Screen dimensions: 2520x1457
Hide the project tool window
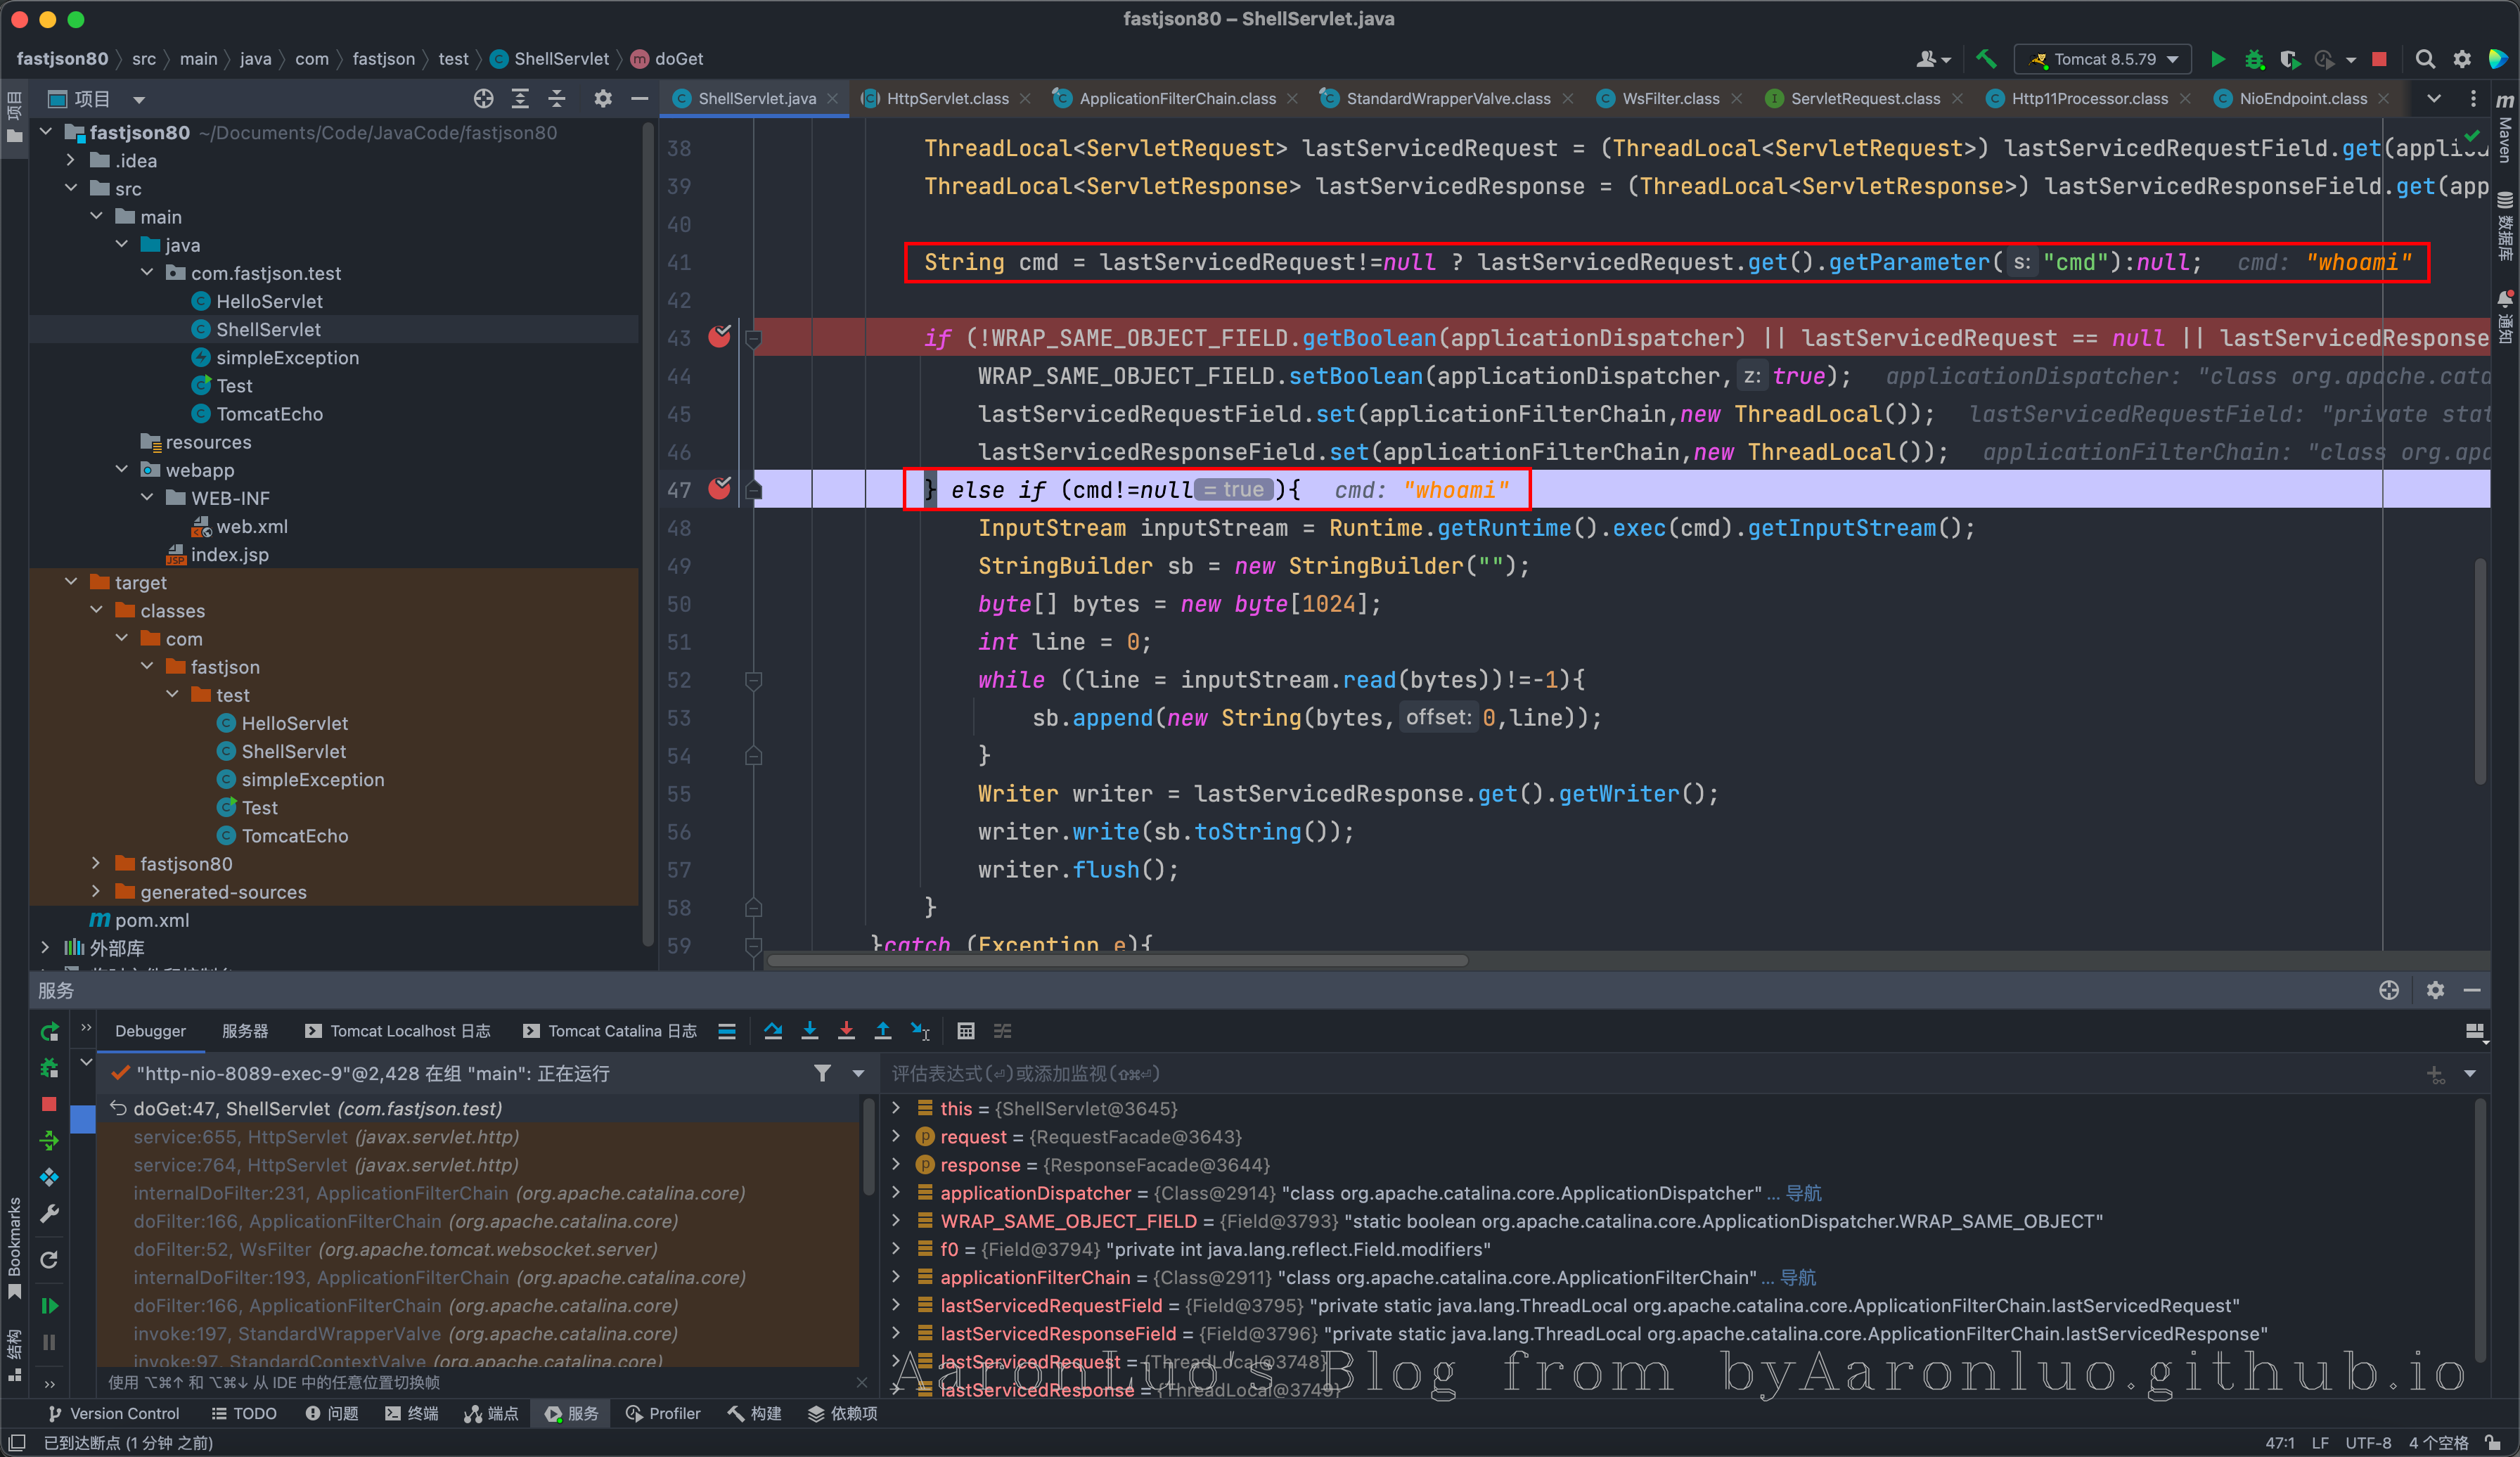tap(640, 98)
